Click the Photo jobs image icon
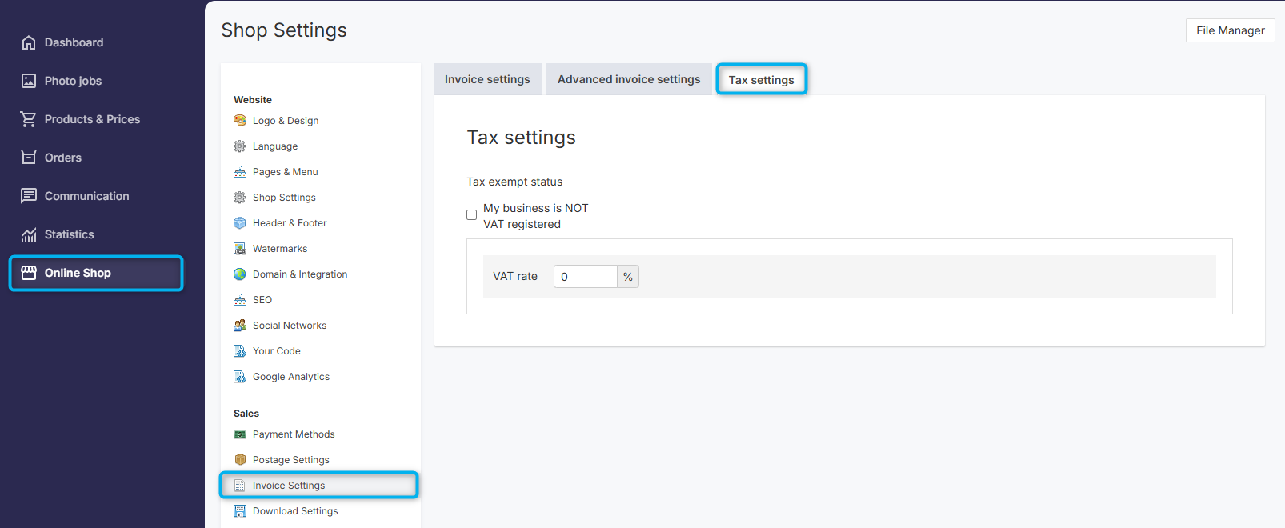The image size is (1285, 528). click(29, 81)
